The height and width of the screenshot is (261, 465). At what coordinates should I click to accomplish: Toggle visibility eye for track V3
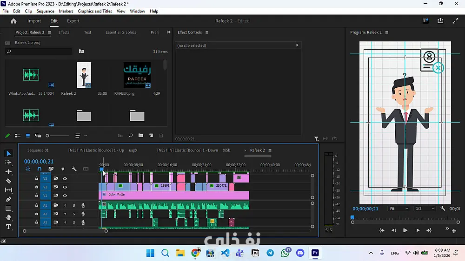pyautogui.click(x=65, y=179)
